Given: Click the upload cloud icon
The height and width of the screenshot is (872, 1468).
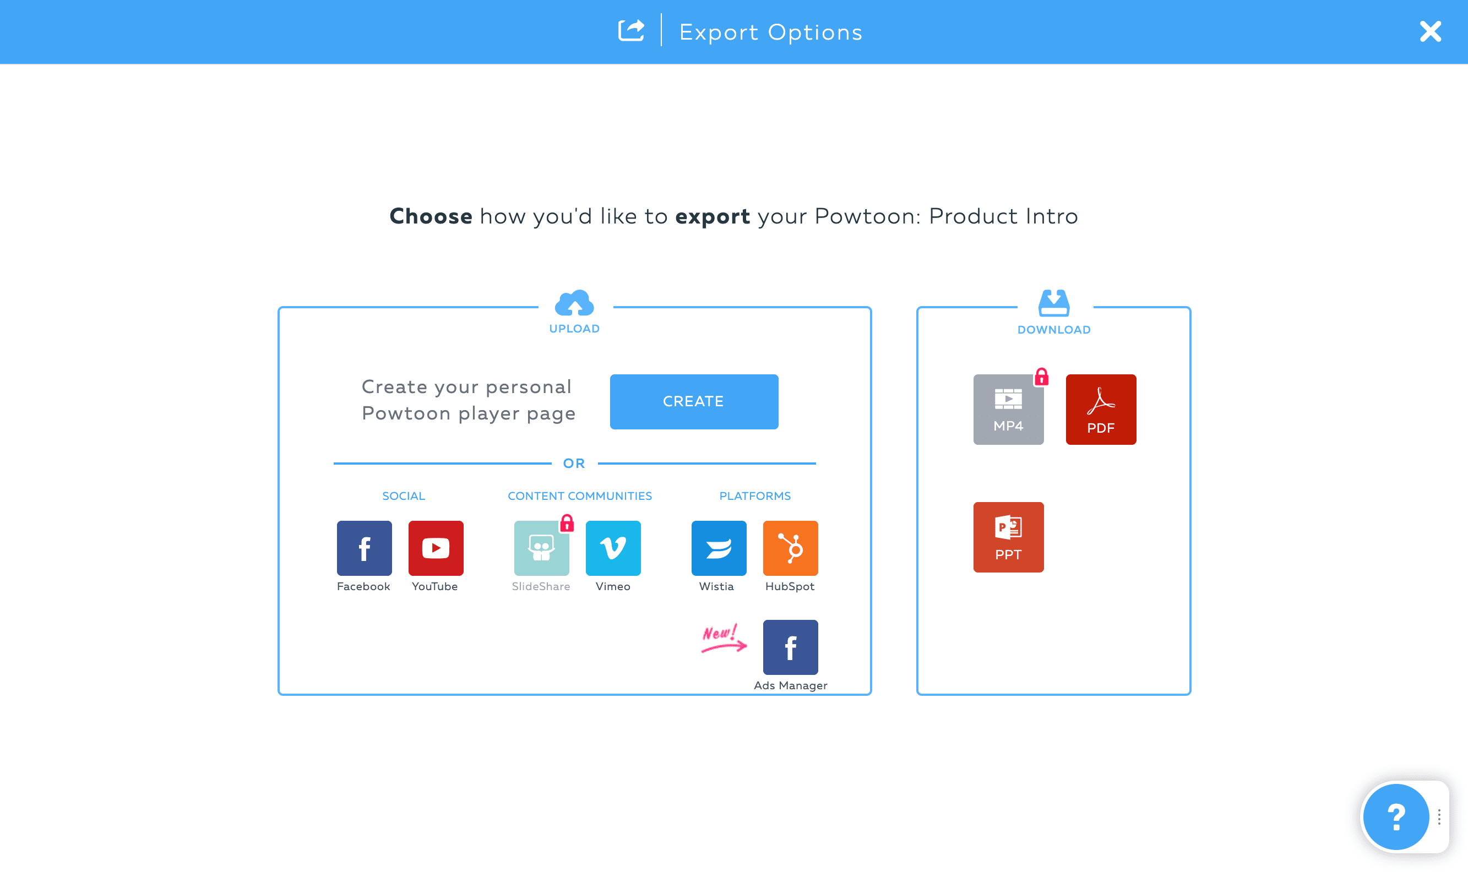Looking at the screenshot, I should click(574, 304).
